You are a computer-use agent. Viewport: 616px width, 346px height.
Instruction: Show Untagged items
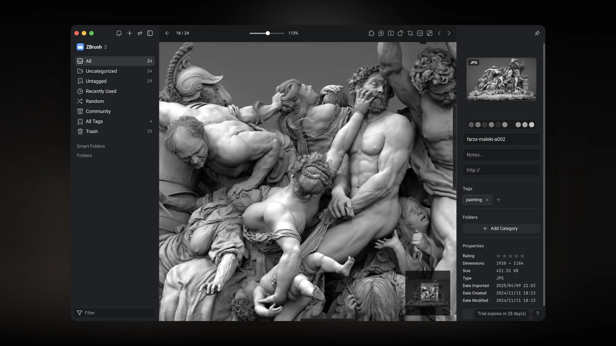tap(115, 81)
